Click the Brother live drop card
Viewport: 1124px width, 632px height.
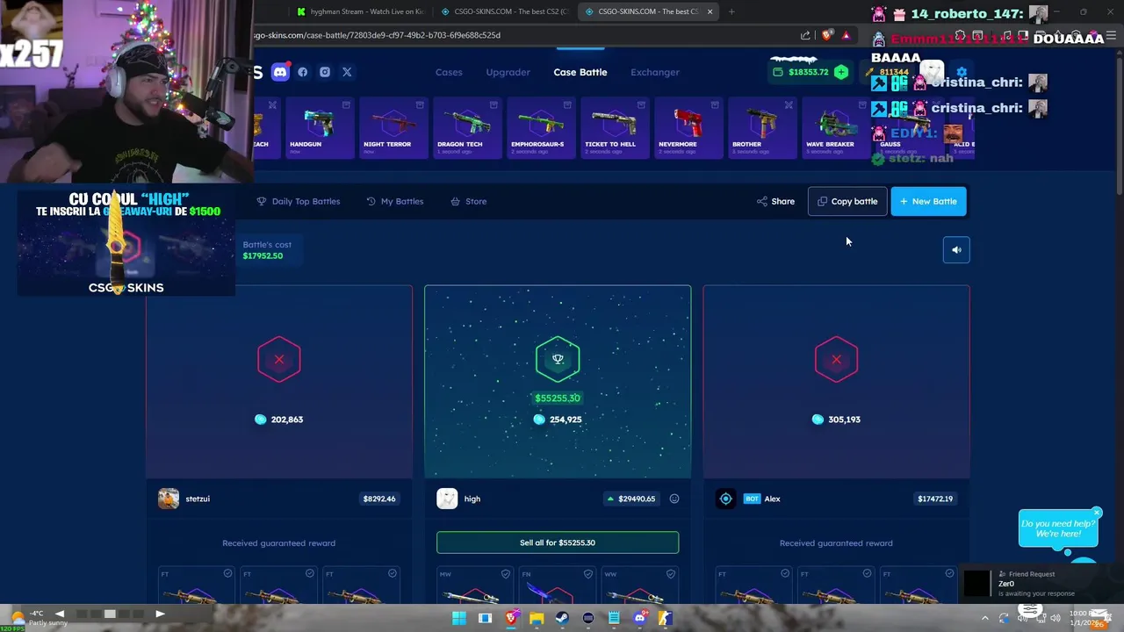(760, 128)
